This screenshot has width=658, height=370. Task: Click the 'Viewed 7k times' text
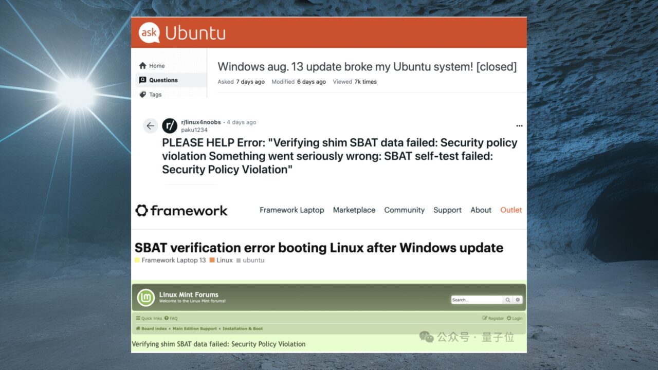point(355,82)
